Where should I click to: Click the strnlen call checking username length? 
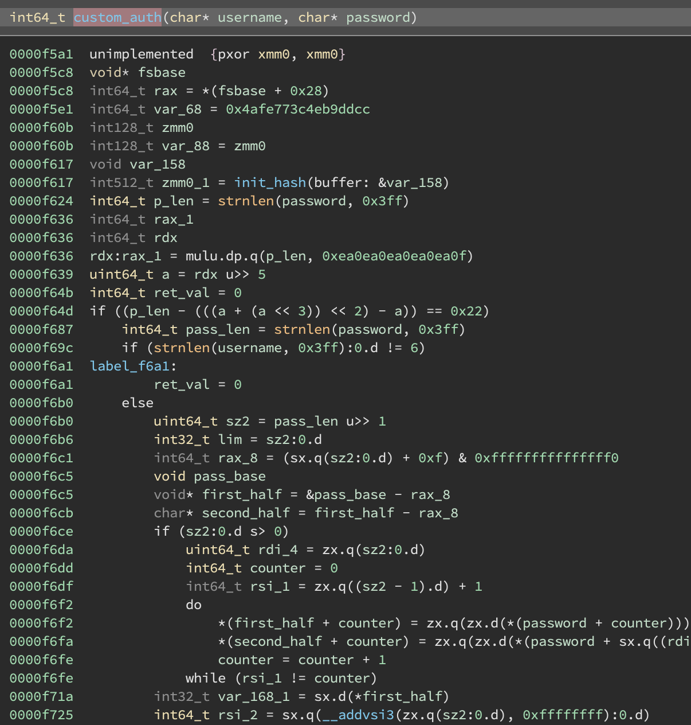(182, 348)
